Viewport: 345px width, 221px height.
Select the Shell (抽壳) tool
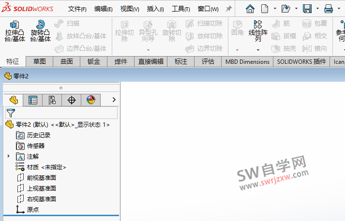tap(284, 48)
